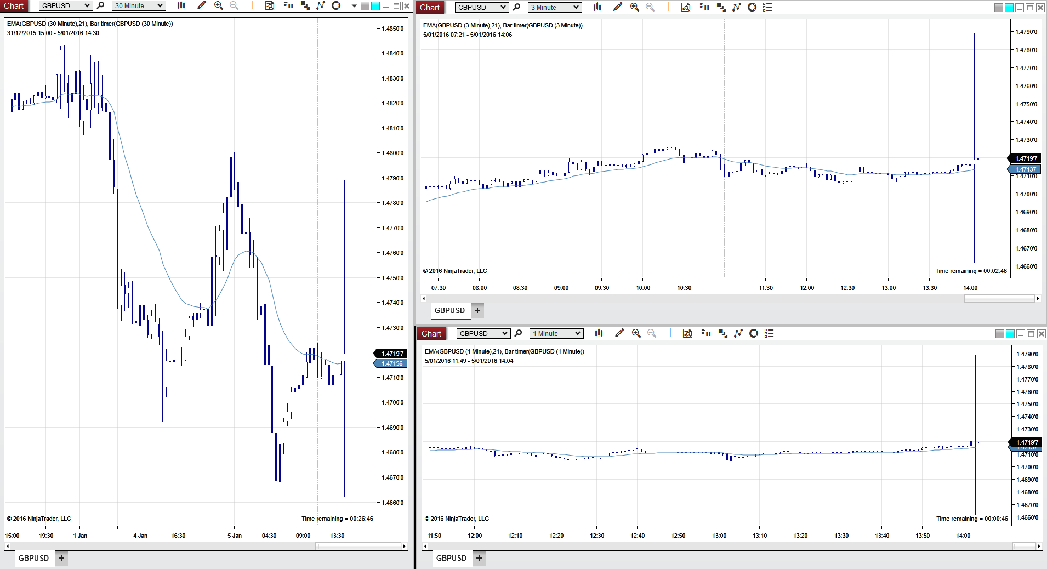Image resolution: width=1047 pixels, height=569 pixels.
Task: Open instrument search in 1 Minute chart
Action: coord(518,333)
